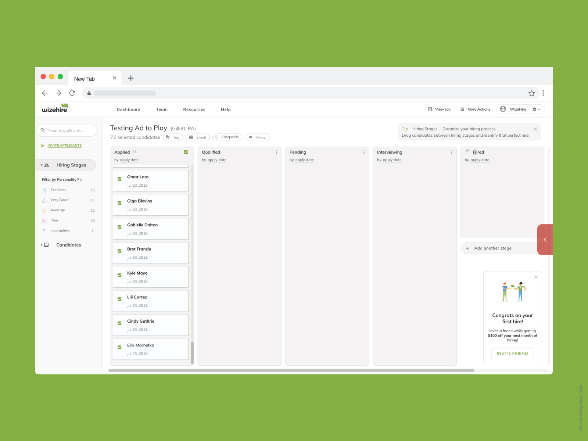Viewport: 588px width, 441px height.
Task: Click the Incomplete question mark icon
Action: coord(44,231)
